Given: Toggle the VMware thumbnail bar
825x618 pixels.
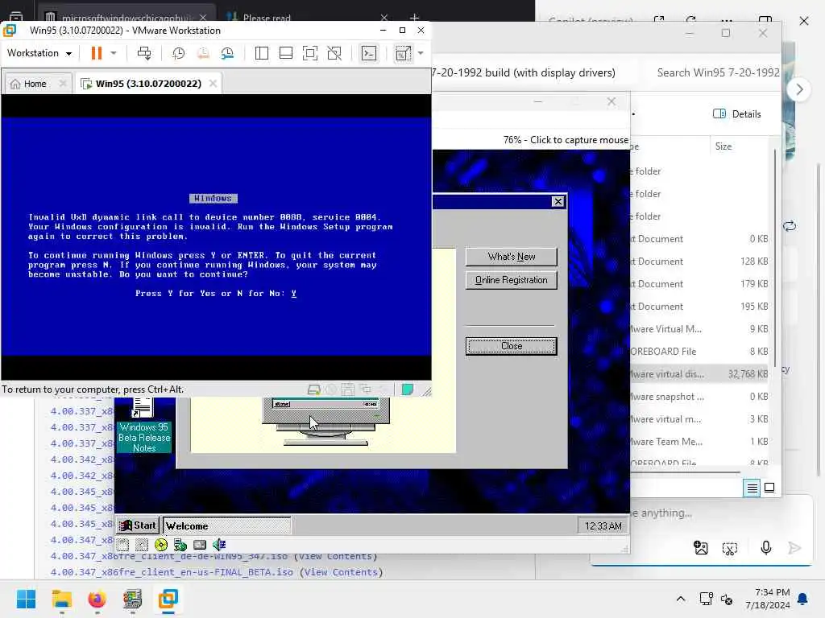Looking at the screenshot, I should point(286,53).
